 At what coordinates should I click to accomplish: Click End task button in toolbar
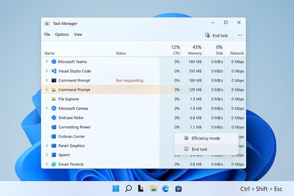tap(216, 35)
